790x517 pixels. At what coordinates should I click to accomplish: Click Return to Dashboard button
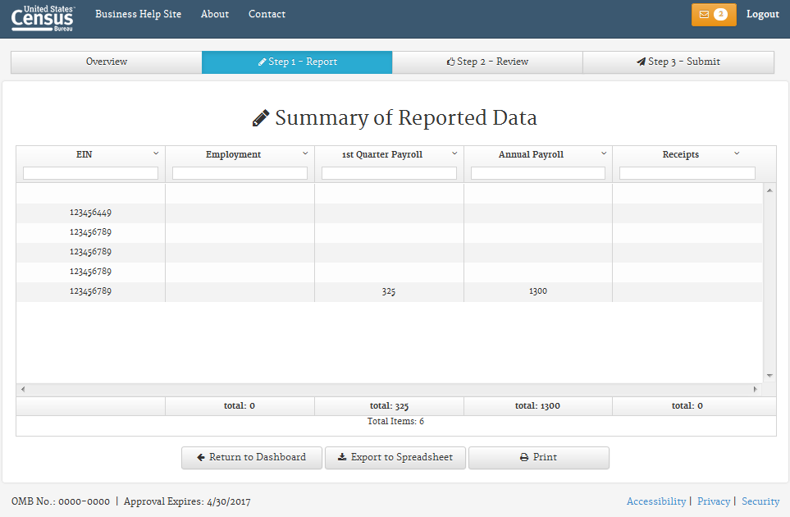click(x=252, y=458)
